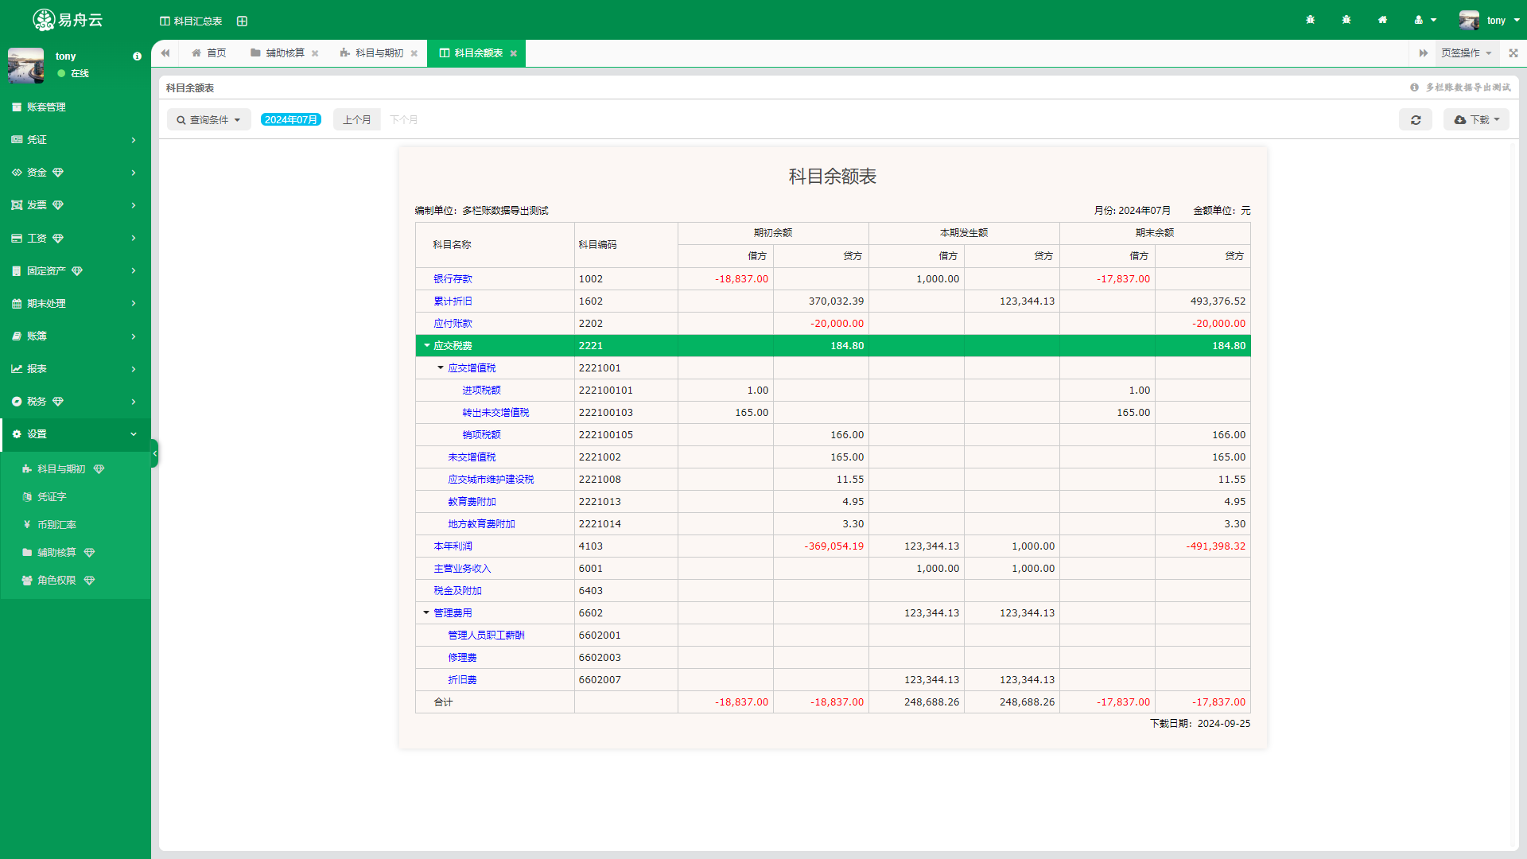Expand the 固定资产 sidebar menu

pos(76,270)
